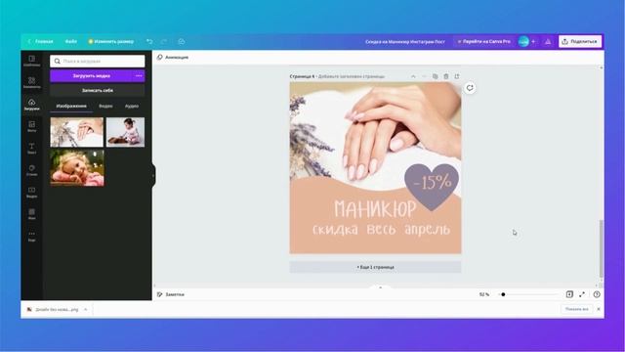Adjust the zoom slider handle
This screenshot has height=352, width=625.
click(x=503, y=294)
